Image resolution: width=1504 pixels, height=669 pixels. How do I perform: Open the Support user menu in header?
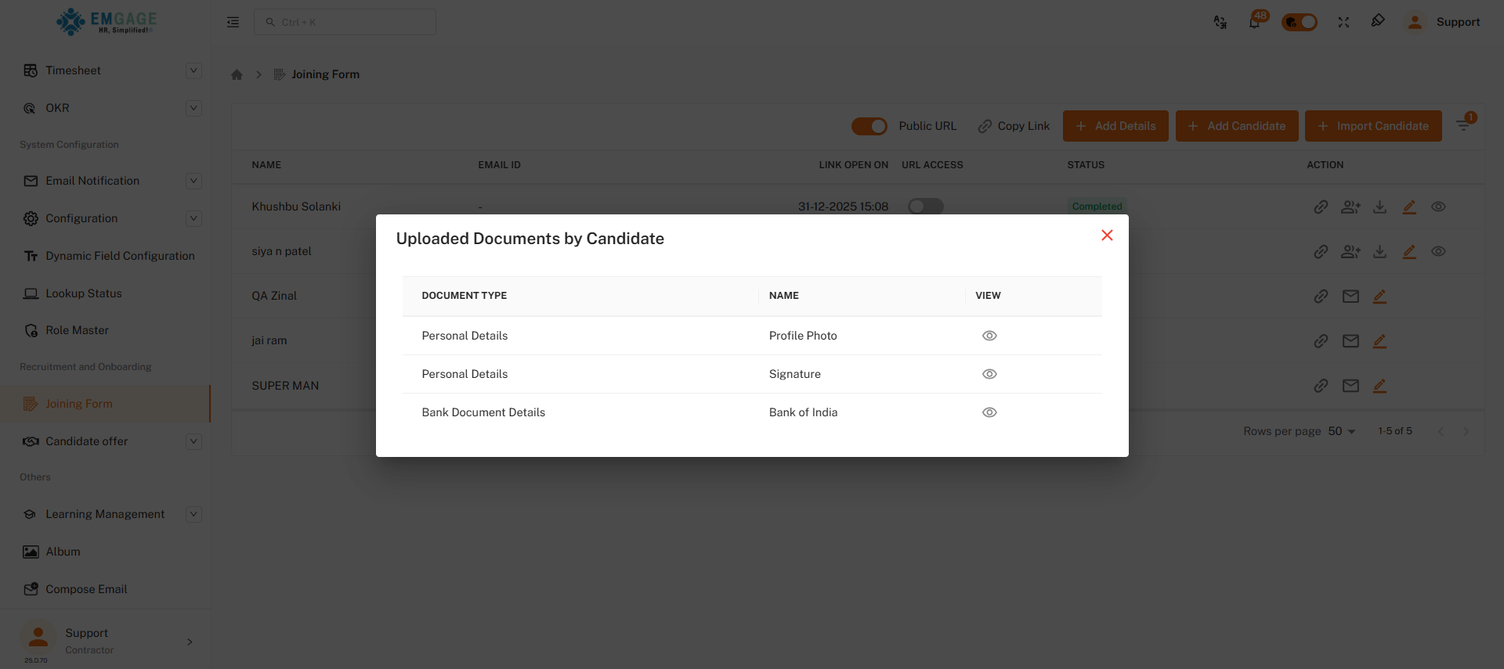click(1443, 22)
